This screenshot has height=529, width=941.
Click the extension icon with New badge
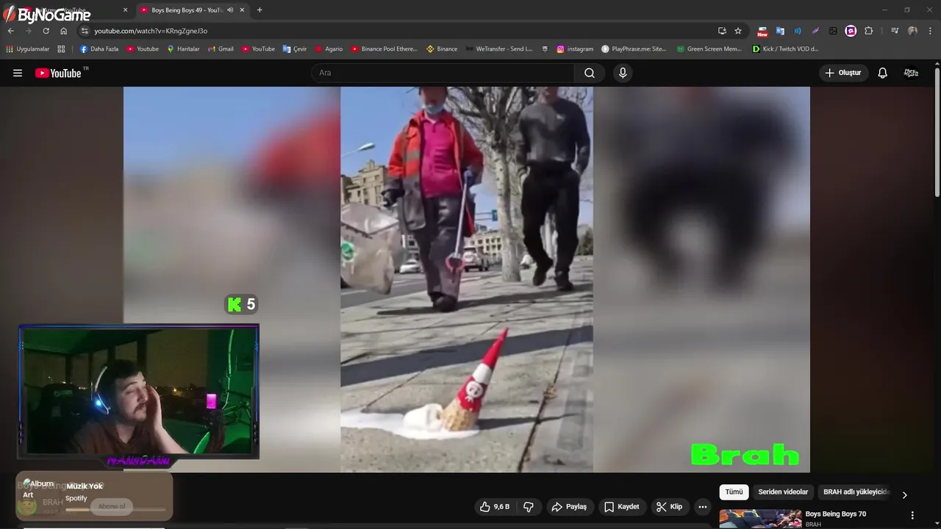click(x=762, y=31)
